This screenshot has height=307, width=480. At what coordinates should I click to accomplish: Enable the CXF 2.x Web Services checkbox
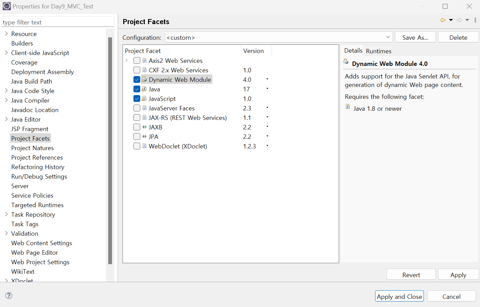[x=137, y=70]
